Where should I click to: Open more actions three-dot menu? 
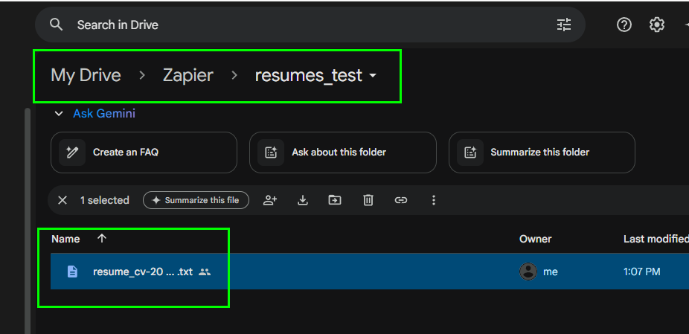click(434, 200)
